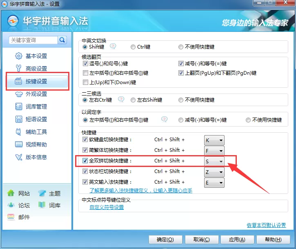The width and height of the screenshot is (296, 249).
Task: Click the 版本信息 checkmark icon
Action: click(18, 157)
